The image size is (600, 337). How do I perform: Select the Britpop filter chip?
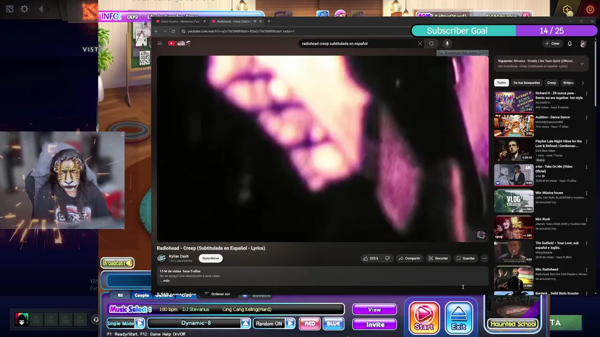tap(569, 83)
